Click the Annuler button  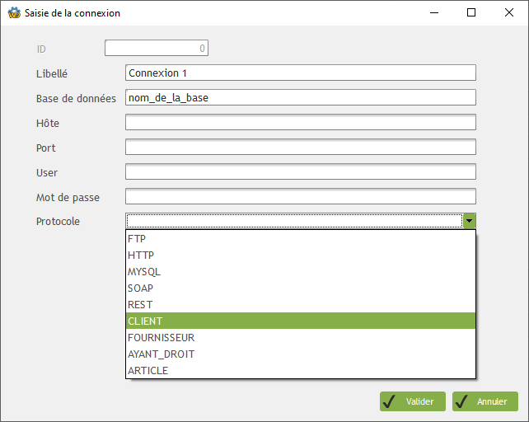[x=485, y=401]
